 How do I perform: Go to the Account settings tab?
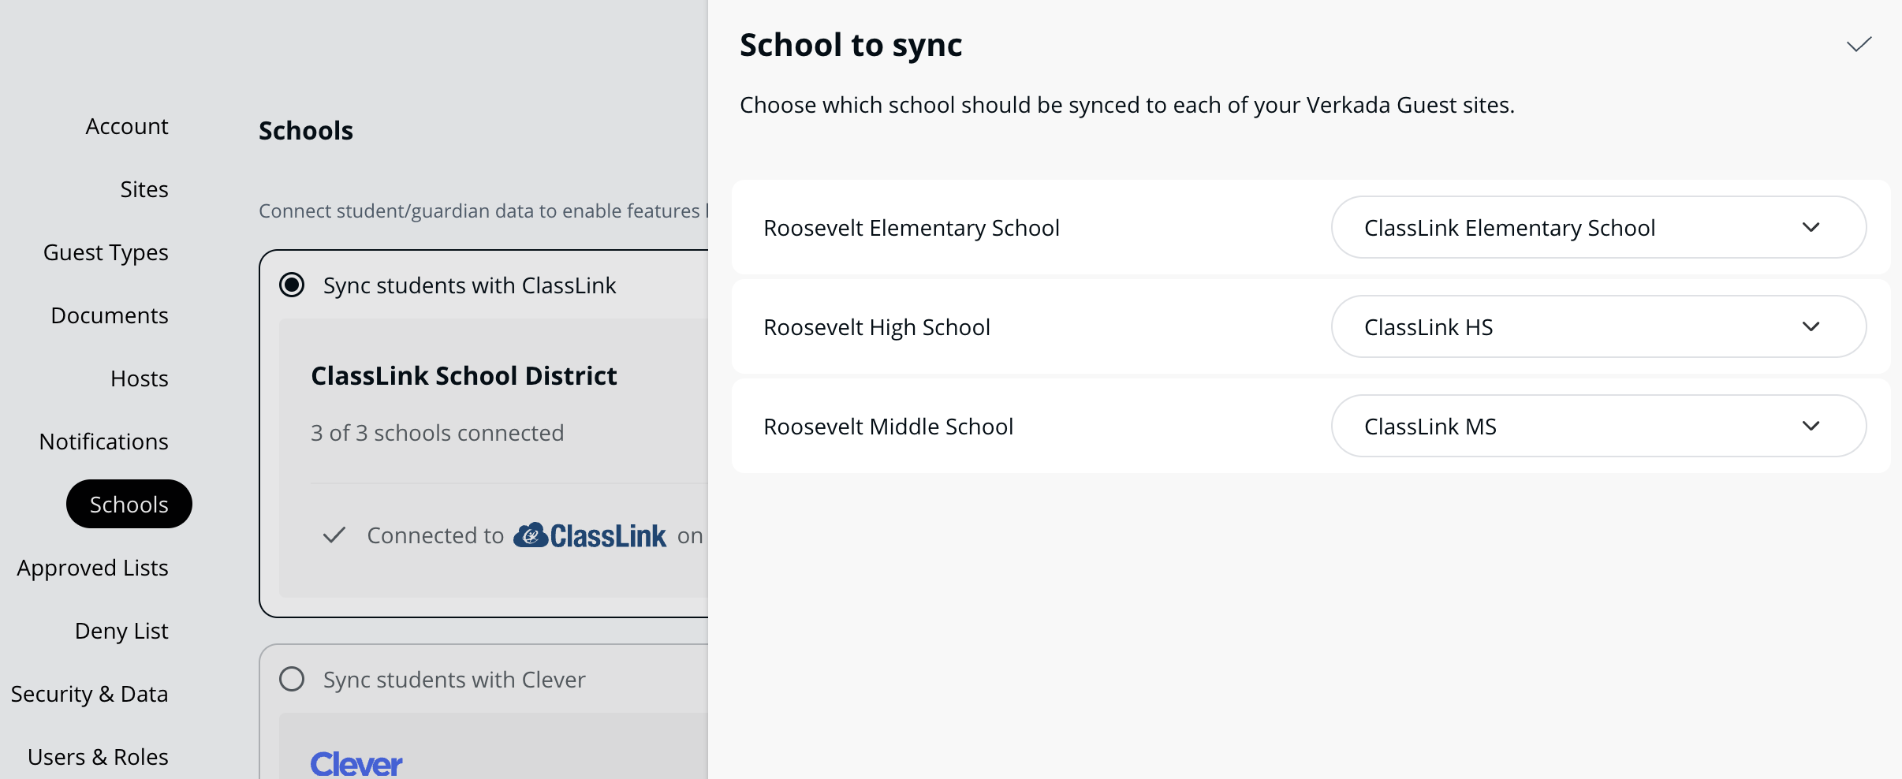tap(127, 126)
